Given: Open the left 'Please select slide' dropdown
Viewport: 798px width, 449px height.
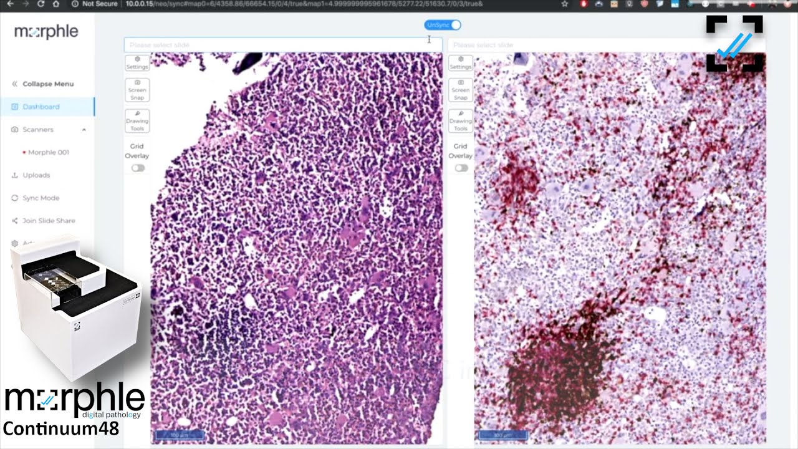Looking at the screenshot, I should pos(283,45).
